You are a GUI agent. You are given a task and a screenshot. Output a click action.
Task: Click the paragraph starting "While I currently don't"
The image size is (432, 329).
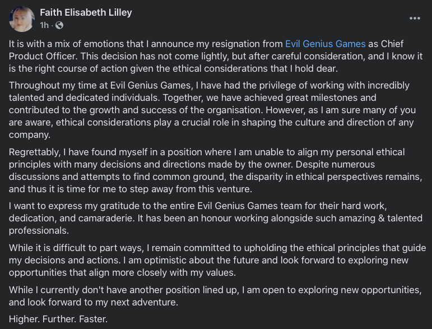[x=215, y=296]
